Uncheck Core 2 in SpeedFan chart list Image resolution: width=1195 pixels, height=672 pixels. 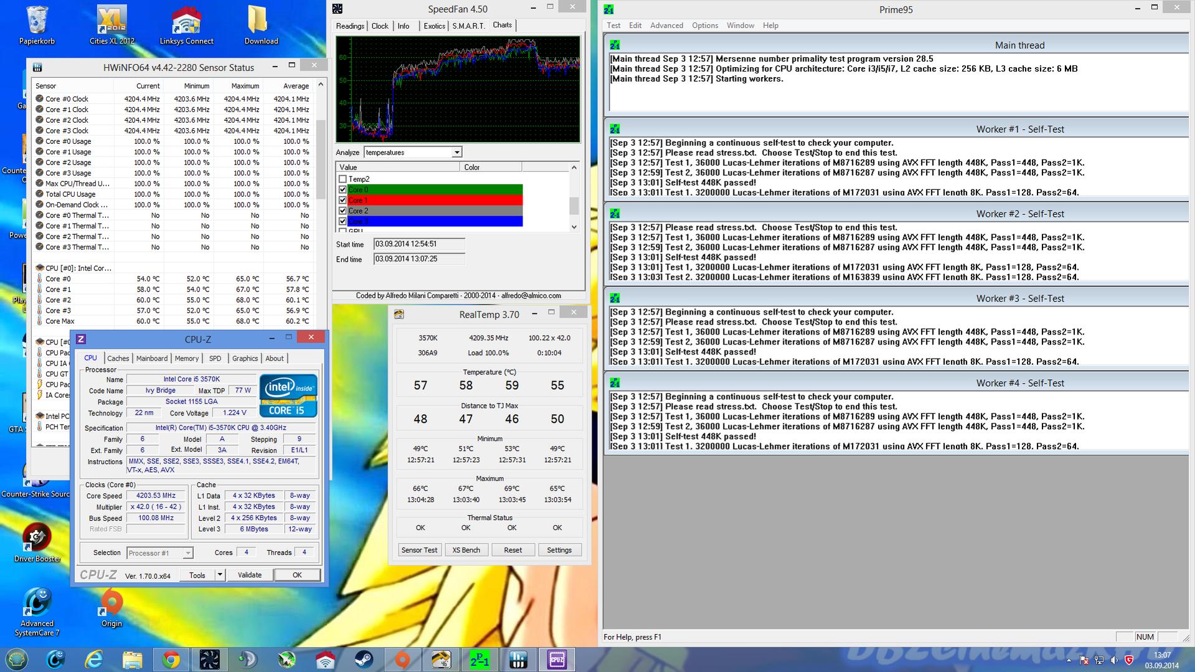point(342,211)
